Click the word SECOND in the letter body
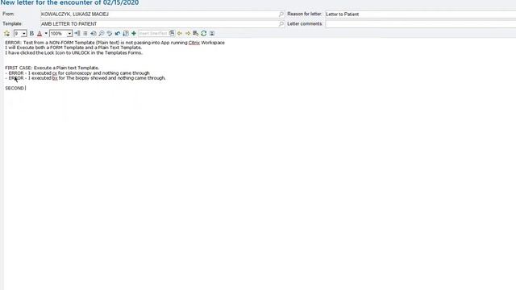This screenshot has height=290, width=516. (x=15, y=88)
